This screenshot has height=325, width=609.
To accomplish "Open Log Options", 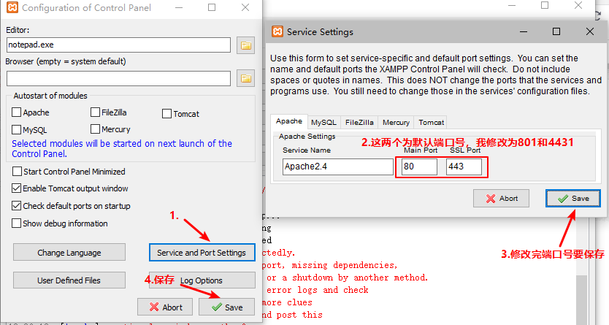I will [x=202, y=280].
